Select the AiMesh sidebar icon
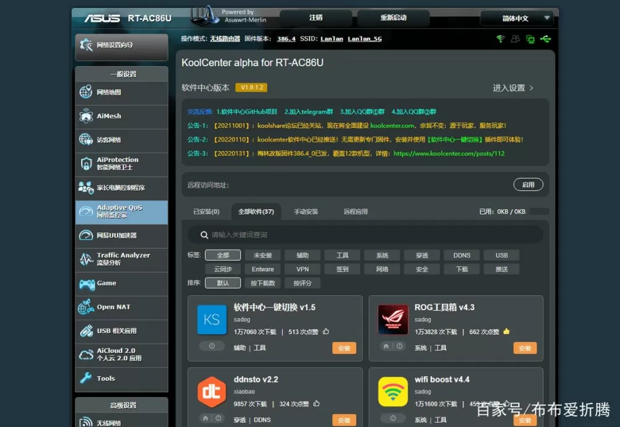This screenshot has width=620, height=427. point(86,116)
